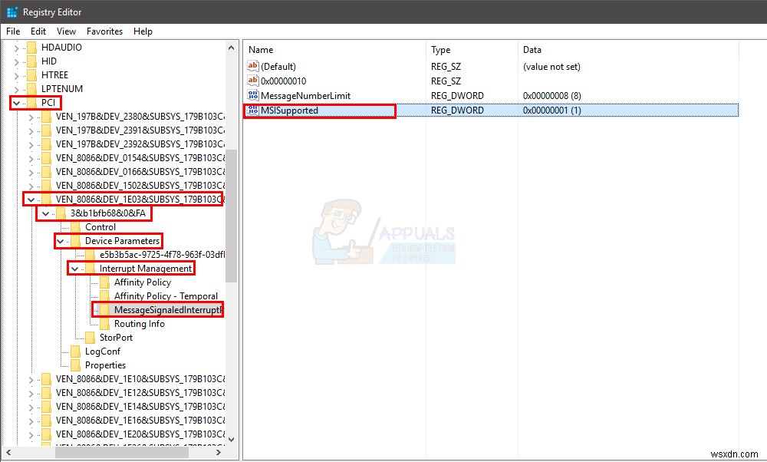Click the StorPort folder icon
The height and width of the screenshot is (462, 767).
pos(91,338)
